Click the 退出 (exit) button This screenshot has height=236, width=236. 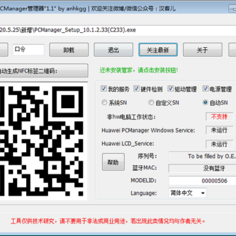click(113, 50)
